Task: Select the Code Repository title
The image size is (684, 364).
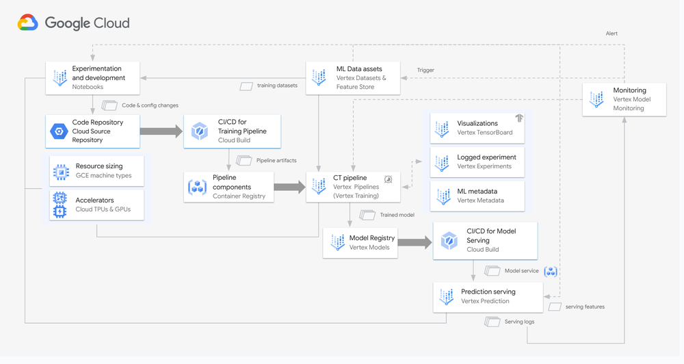Action: [x=98, y=122]
